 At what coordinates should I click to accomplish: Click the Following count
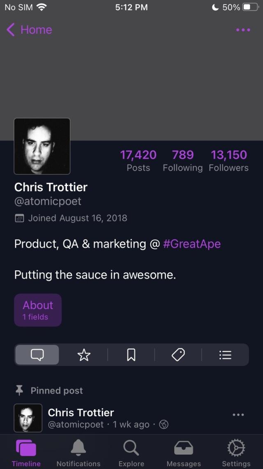point(183,160)
